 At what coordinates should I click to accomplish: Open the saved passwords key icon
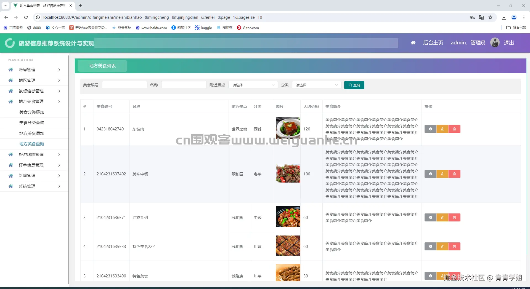pos(473,17)
